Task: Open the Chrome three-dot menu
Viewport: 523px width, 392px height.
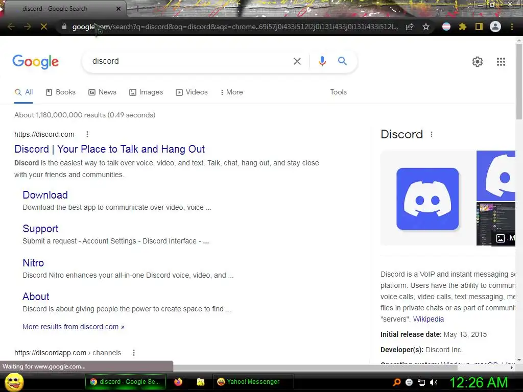Action: coord(512,27)
